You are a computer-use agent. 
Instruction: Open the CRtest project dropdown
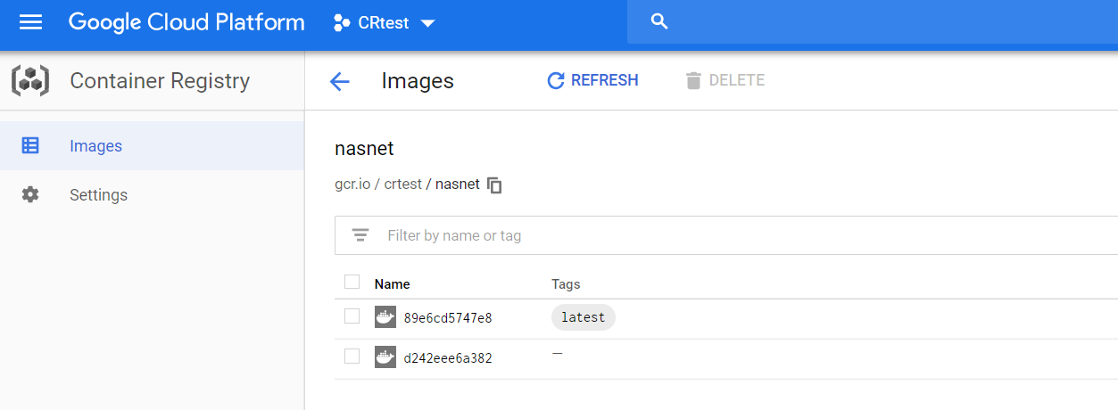tap(384, 23)
